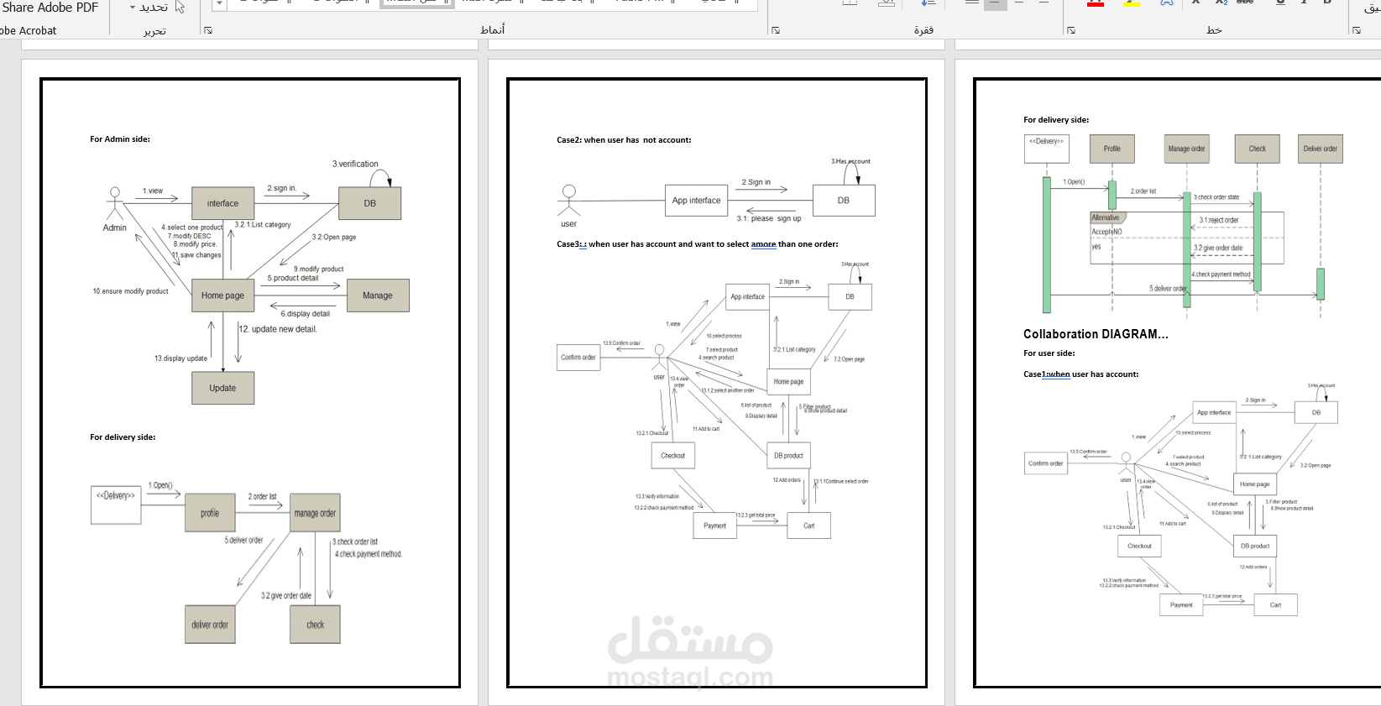The width and height of the screenshot is (1381, 706).
Task: Click the 'Collaboration DIAGRAM...' heading
Action: [1096, 334]
